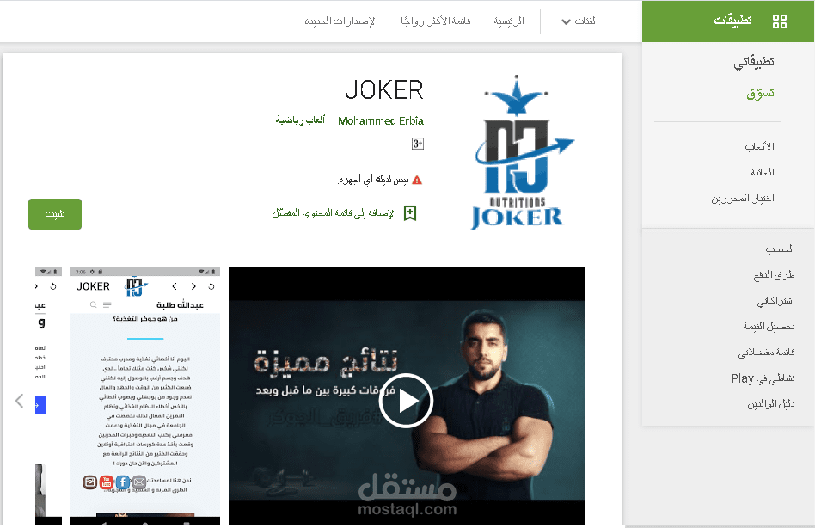815x528 pixels.
Task: Click the JOKER Nutritions app logo
Action: 522,152
